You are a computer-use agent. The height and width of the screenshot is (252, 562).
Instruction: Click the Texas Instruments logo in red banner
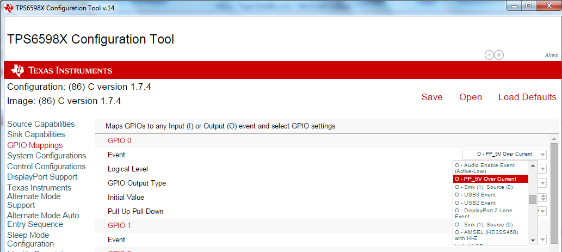pos(61,70)
